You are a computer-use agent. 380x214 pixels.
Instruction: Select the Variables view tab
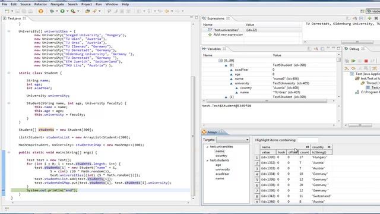point(214,49)
